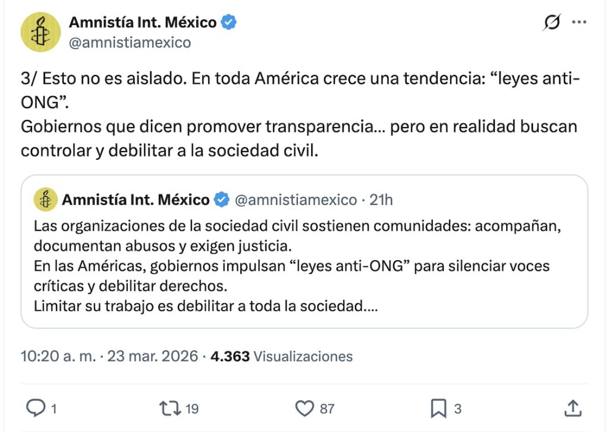The height and width of the screenshot is (432, 609).
Task: Click the verified badge in the quoted tweet
Action: coord(221,200)
